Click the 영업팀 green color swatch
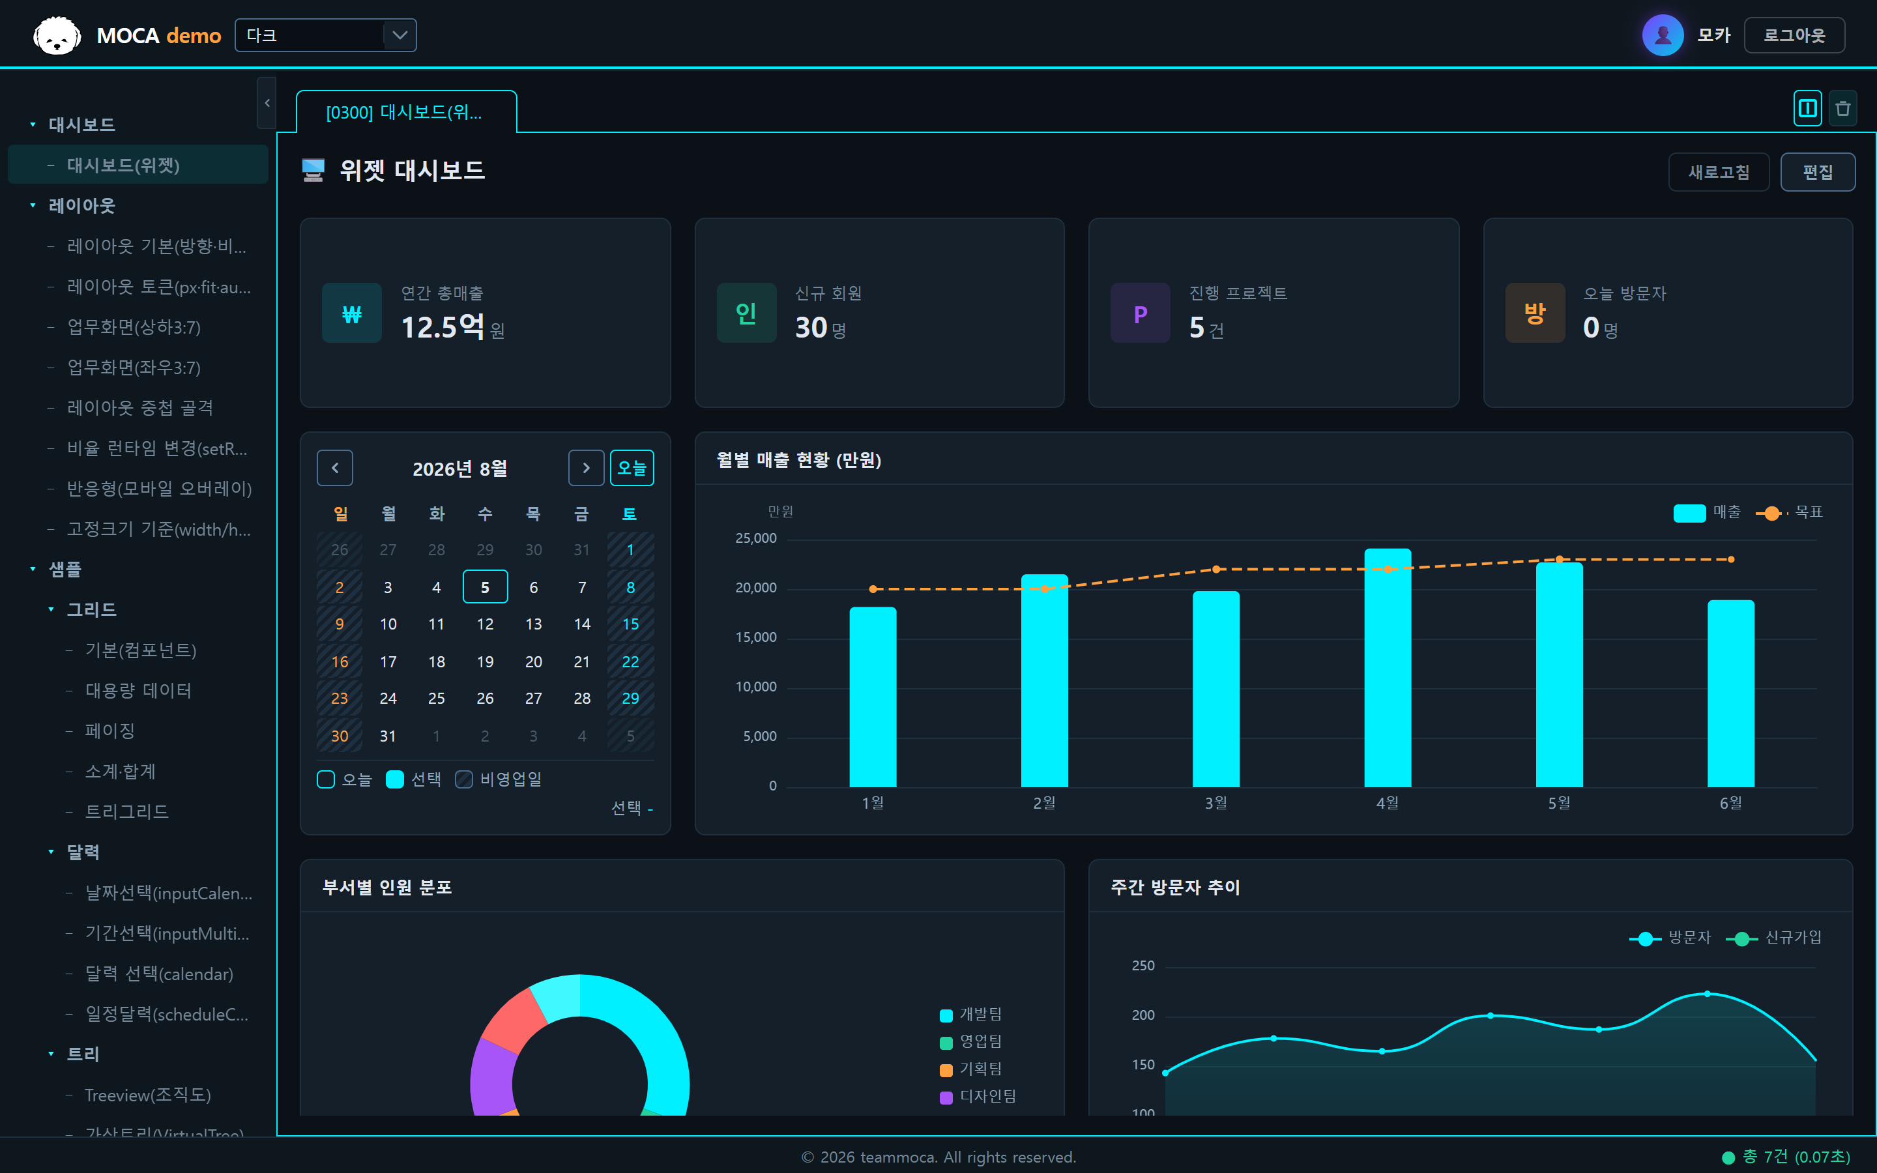The height and width of the screenshot is (1173, 1877). (946, 1043)
